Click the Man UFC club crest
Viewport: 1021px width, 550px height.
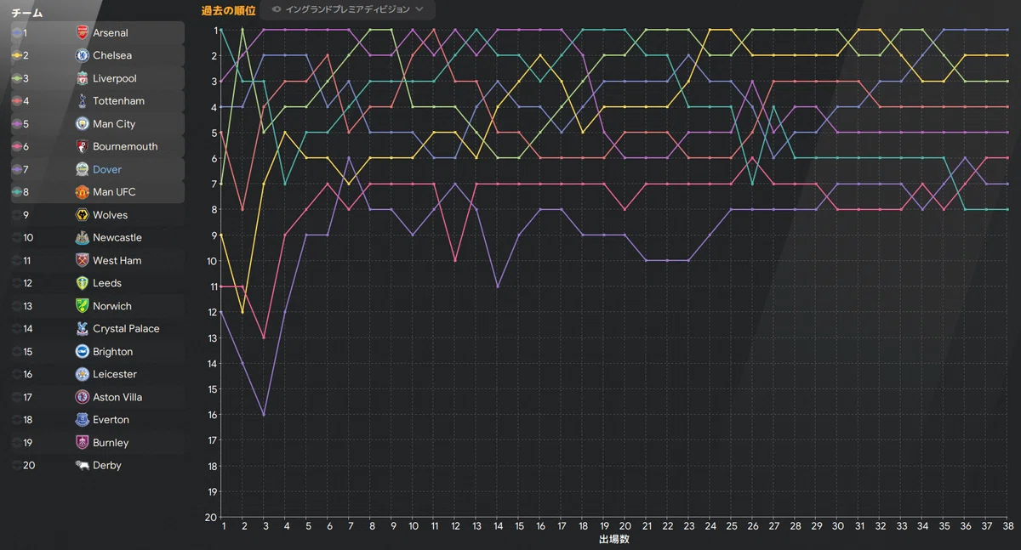(x=83, y=192)
